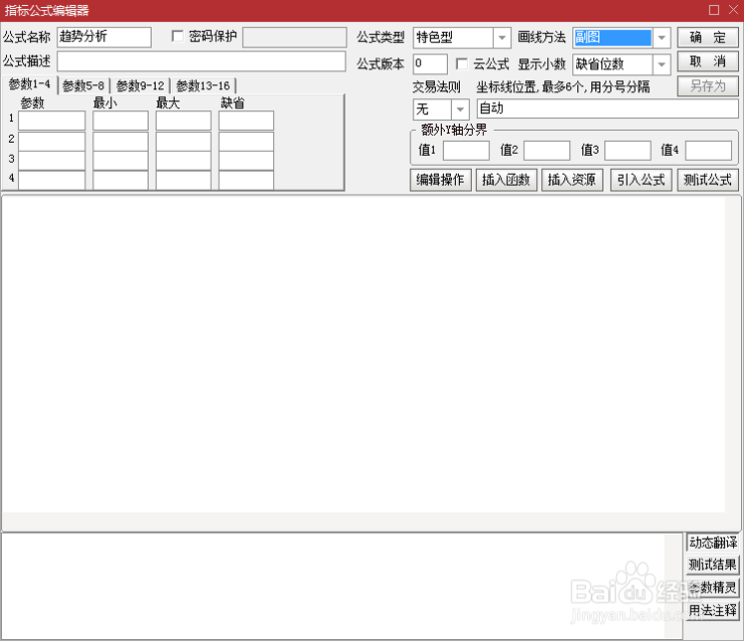Open the 编辑操作 menu button
The image size is (744, 641).
pos(440,180)
